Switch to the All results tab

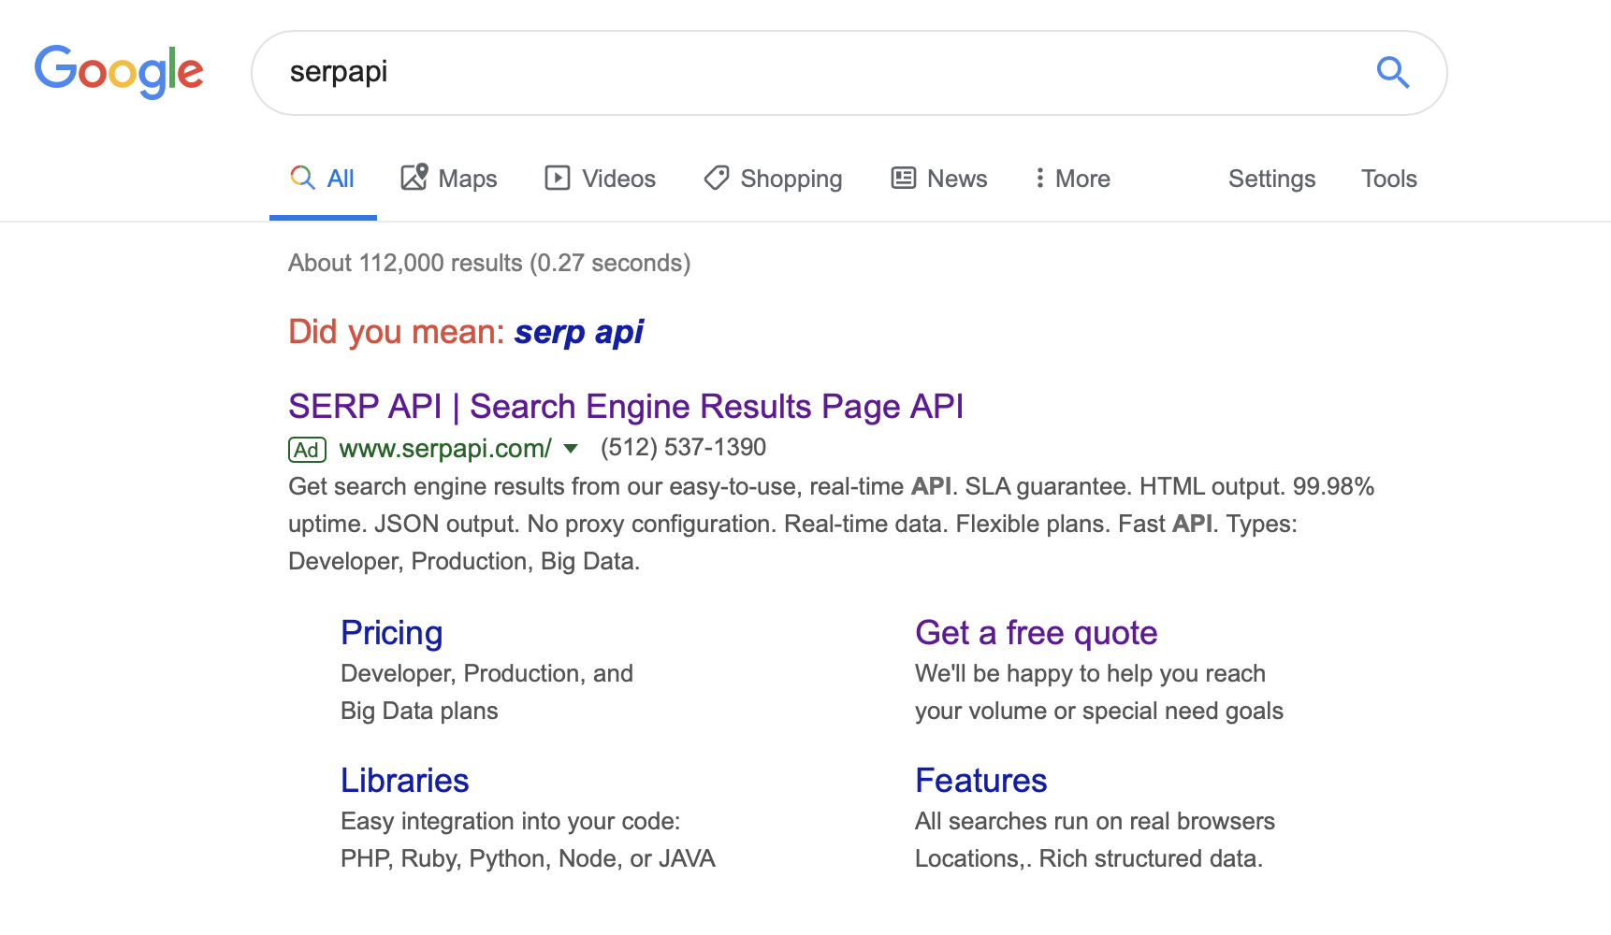click(x=323, y=178)
